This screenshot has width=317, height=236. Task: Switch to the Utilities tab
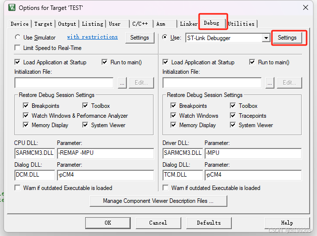tap(242, 24)
